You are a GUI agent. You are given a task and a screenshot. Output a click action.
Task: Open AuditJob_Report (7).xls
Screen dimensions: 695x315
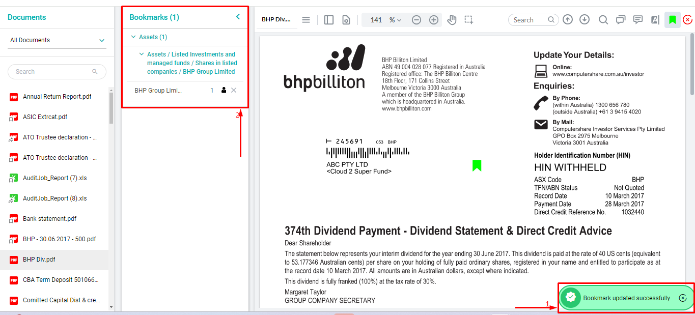point(55,178)
